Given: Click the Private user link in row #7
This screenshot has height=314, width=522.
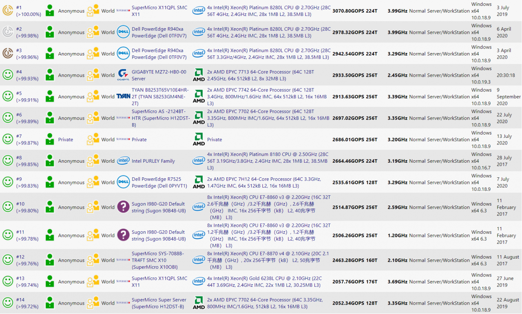Looking at the screenshot, I should pyautogui.click(x=66, y=139).
